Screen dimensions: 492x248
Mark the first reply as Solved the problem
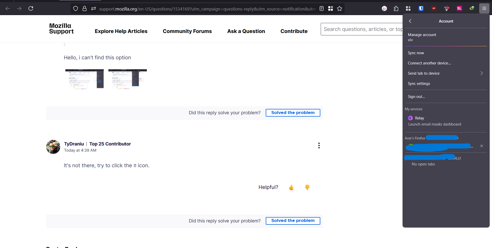click(x=293, y=113)
